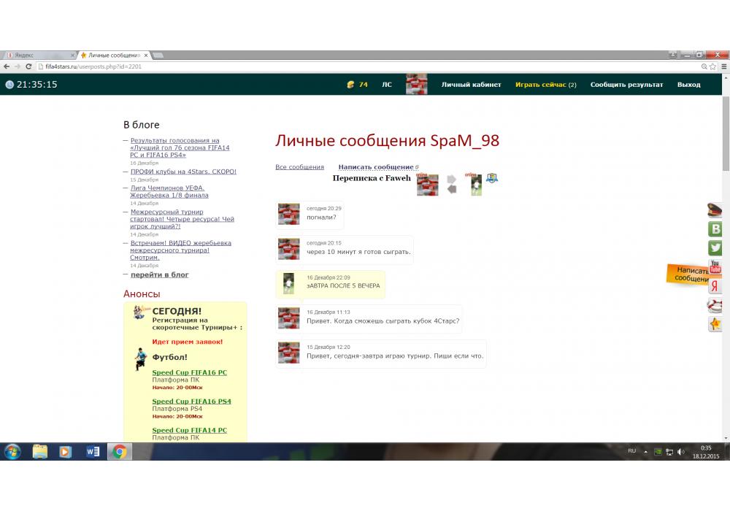
Task: Click volume speaker tray icon
Action: [x=681, y=452]
